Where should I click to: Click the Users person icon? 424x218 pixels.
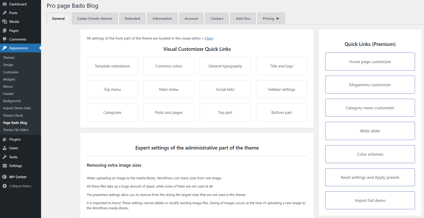click(5, 148)
